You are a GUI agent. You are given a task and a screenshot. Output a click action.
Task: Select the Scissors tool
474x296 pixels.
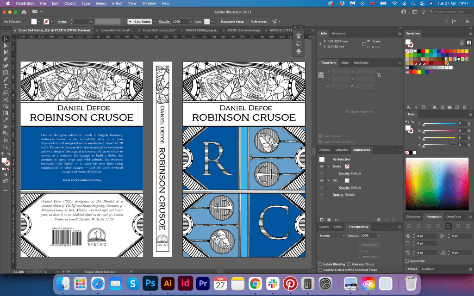[x=6, y=99]
